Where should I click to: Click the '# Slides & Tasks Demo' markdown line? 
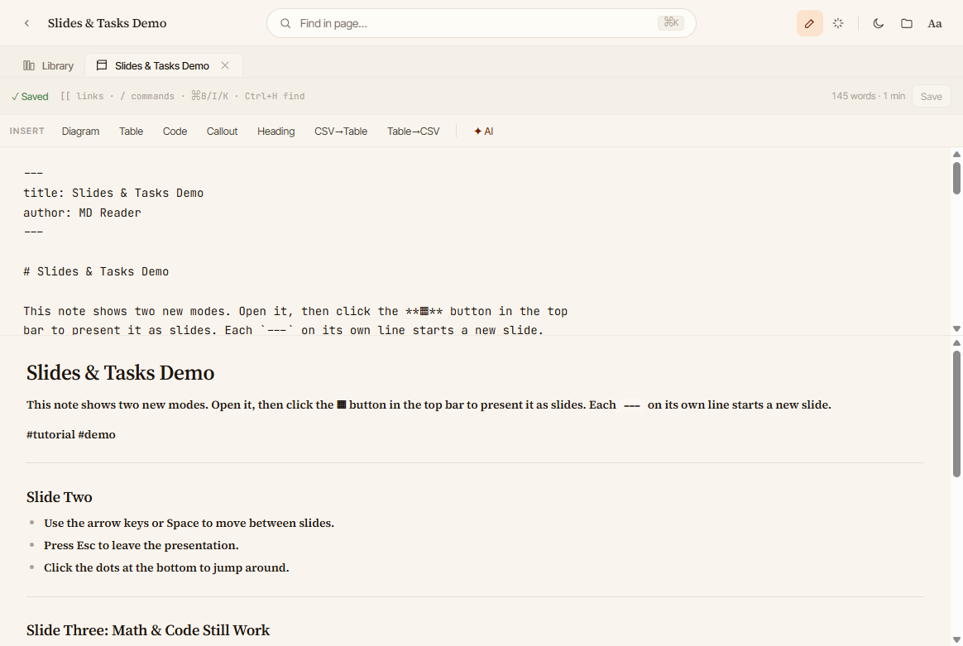coord(96,271)
